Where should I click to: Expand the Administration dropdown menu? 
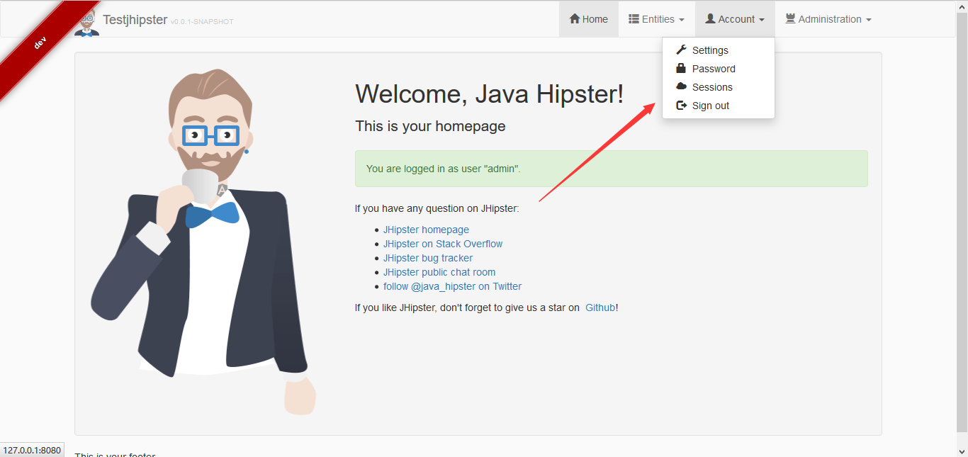pos(828,19)
